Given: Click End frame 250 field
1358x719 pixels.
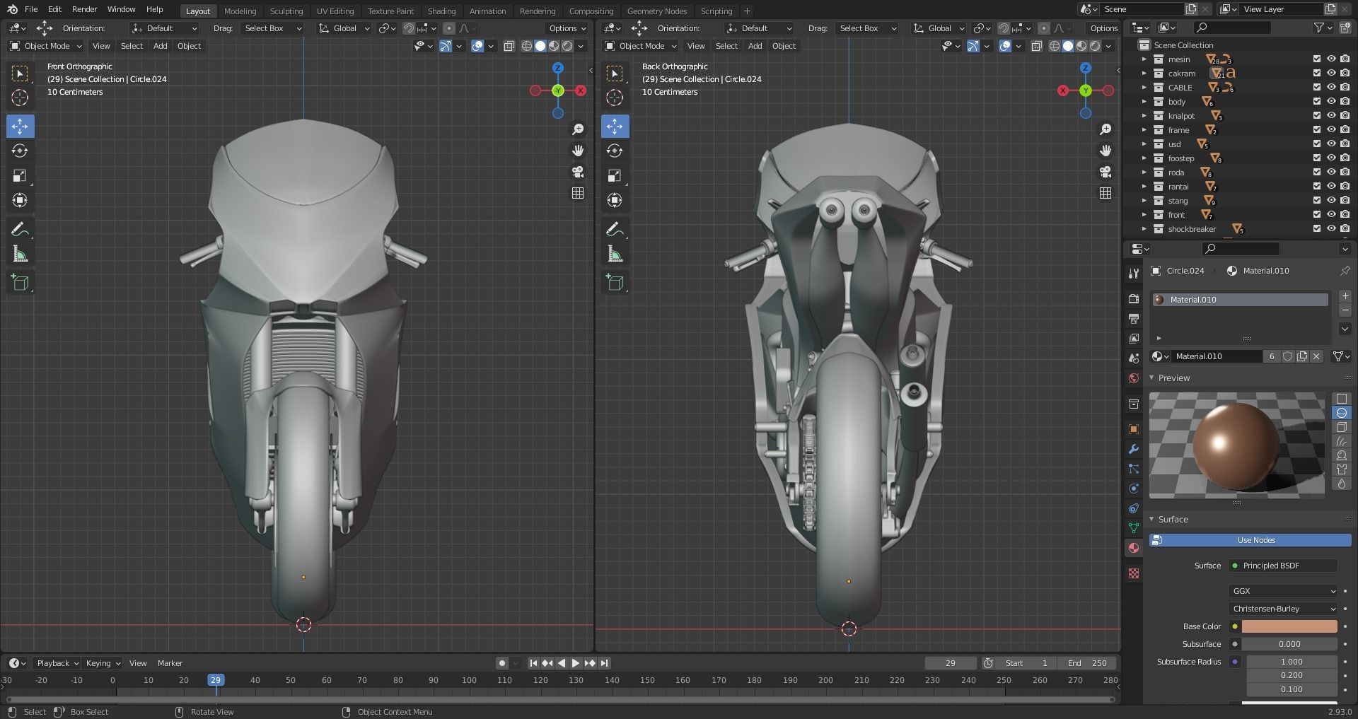Looking at the screenshot, I should (1088, 663).
